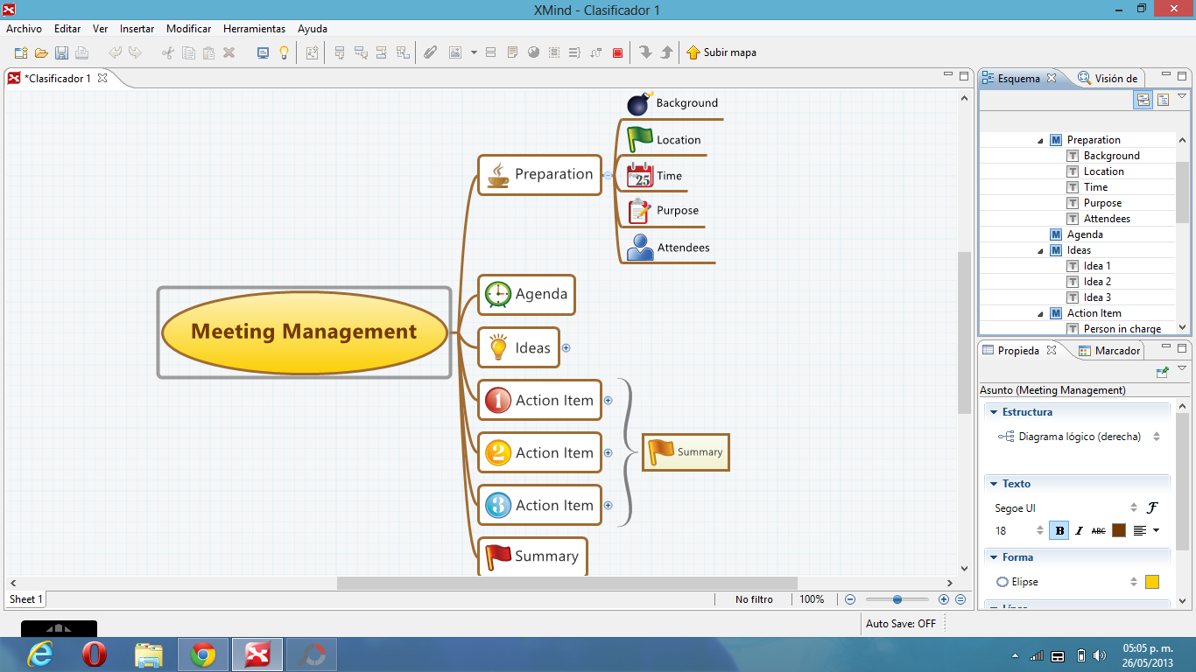The width and height of the screenshot is (1196, 672).
Task: Click the red stop square toolbar icon
Action: (617, 52)
